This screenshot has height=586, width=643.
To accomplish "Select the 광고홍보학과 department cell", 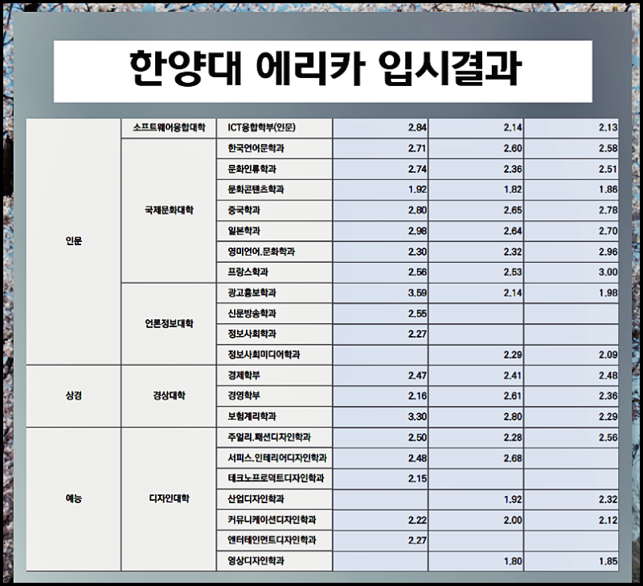I will pyautogui.click(x=274, y=293).
